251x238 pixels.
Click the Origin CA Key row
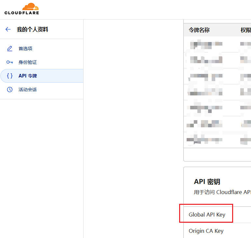pyautogui.click(x=206, y=231)
